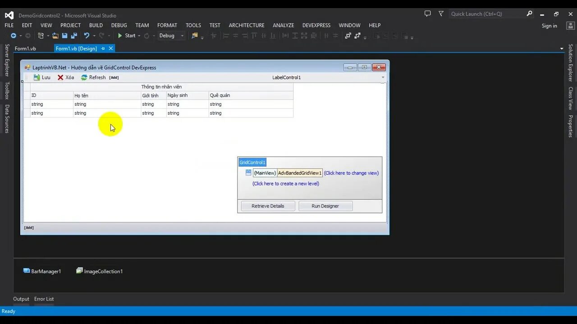The image size is (577, 324).
Task: Open the Redo history dropdown arrow
Action: 109,36
